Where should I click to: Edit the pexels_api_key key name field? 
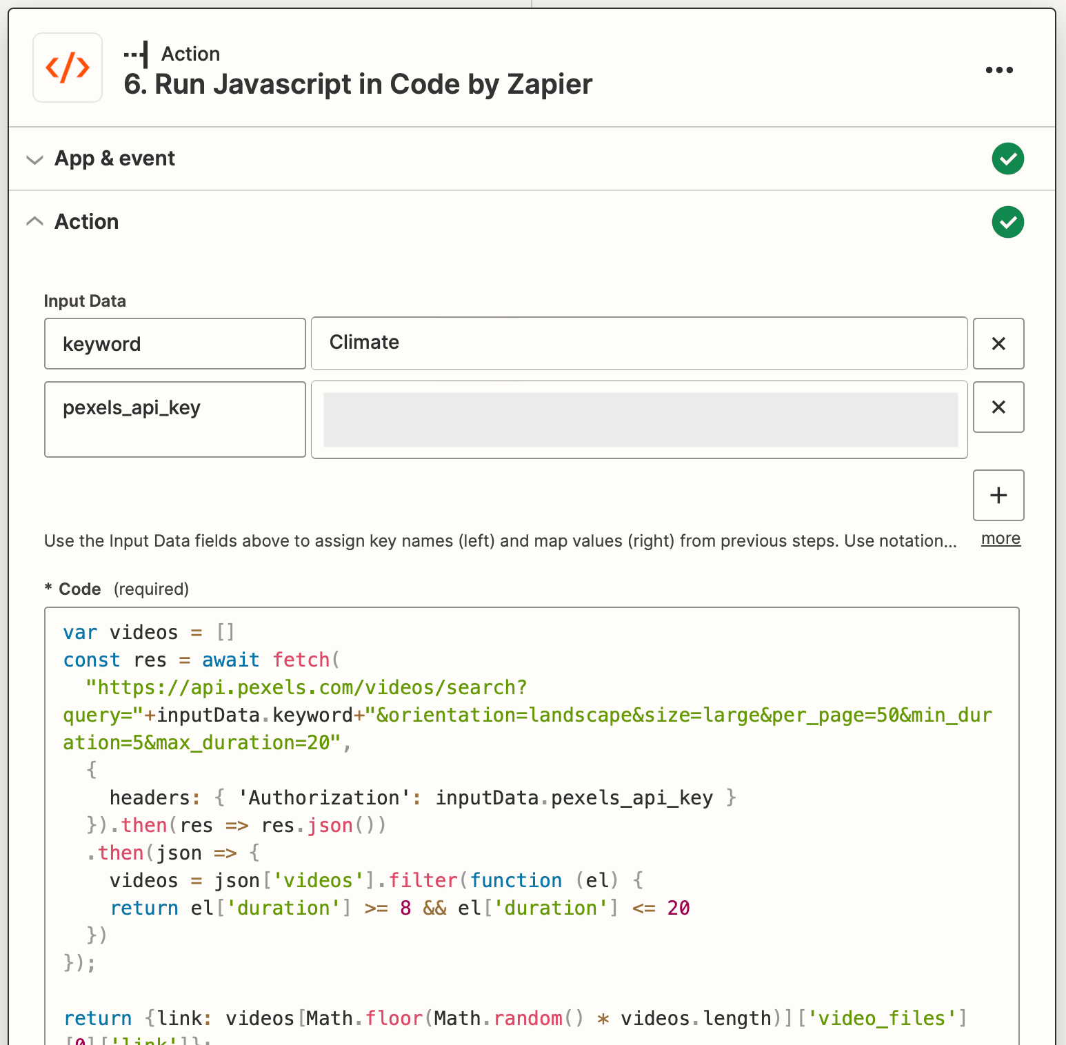[174, 418]
